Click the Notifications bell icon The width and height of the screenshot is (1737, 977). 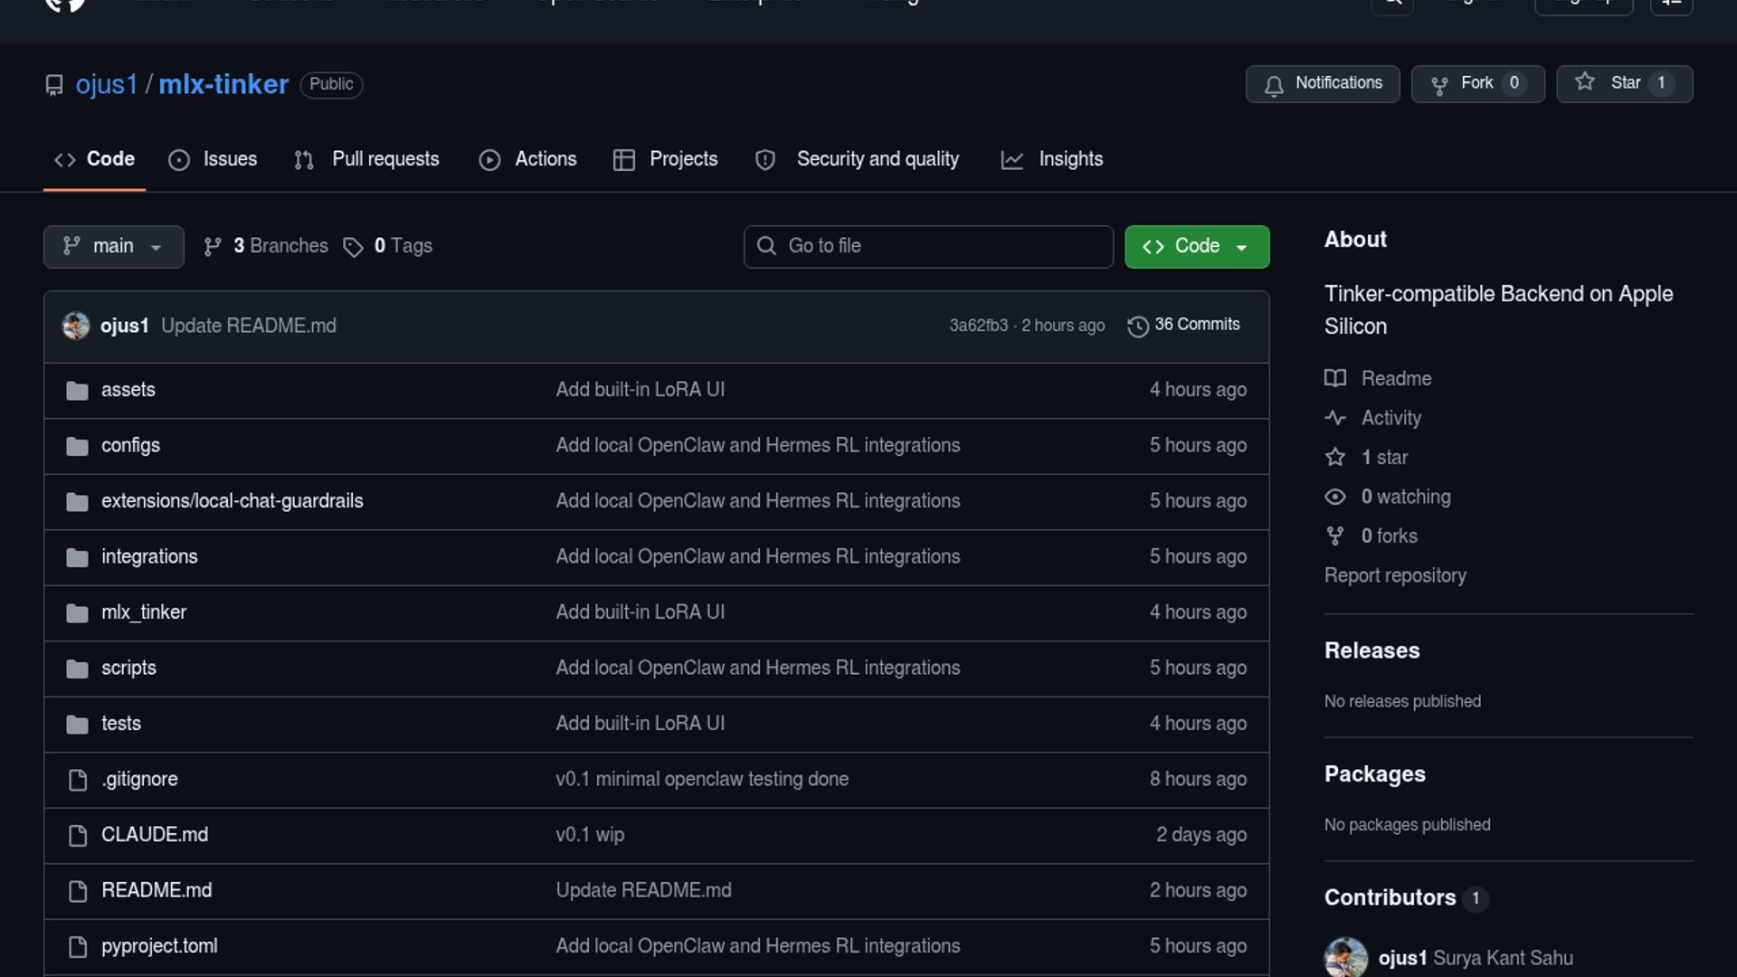click(1274, 85)
